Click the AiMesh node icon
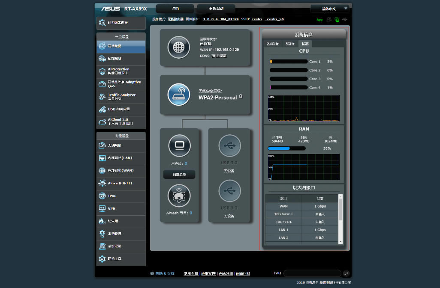Viewport: 440px width, 288px height. point(178,196)
